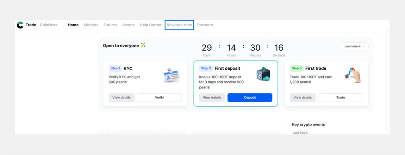Select Assets in the top navigation

[128, 25]
